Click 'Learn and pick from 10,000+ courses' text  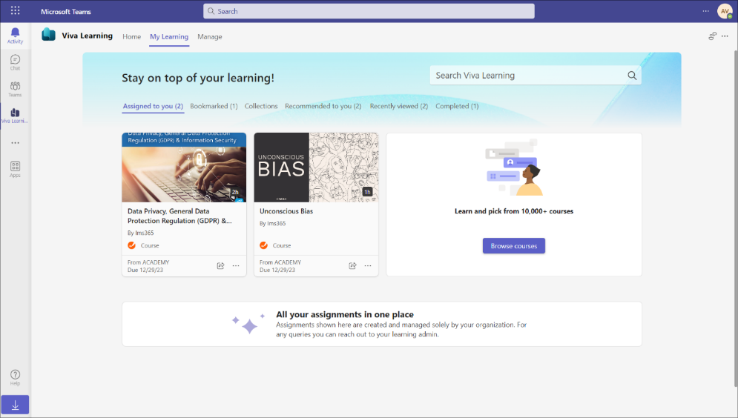(x=513, y=211)
